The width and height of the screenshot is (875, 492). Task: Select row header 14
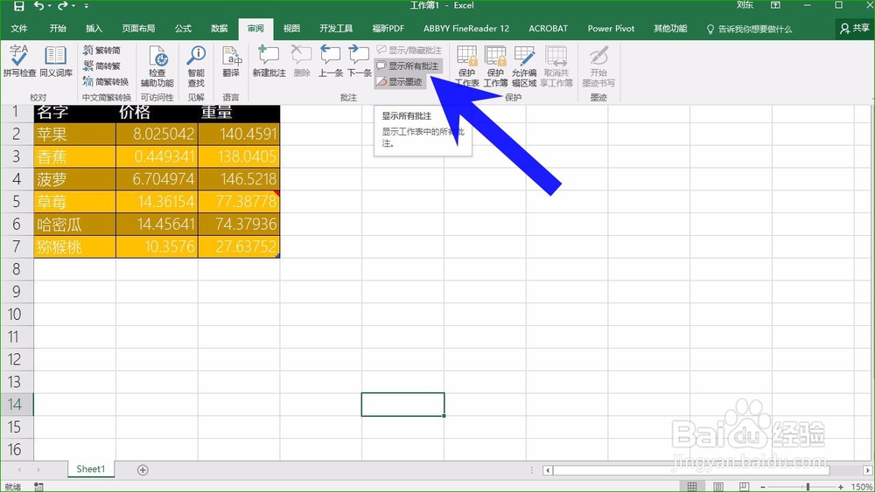(16, 404)
